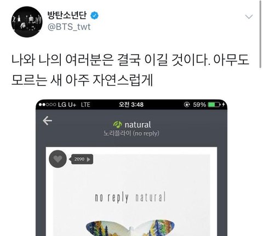
Task: Tap the rotation lock status icon
Action: click(x=187, y=105)
